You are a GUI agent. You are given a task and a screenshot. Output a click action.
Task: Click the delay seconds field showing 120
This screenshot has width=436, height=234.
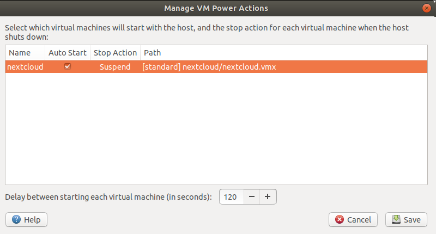[231, 197]
